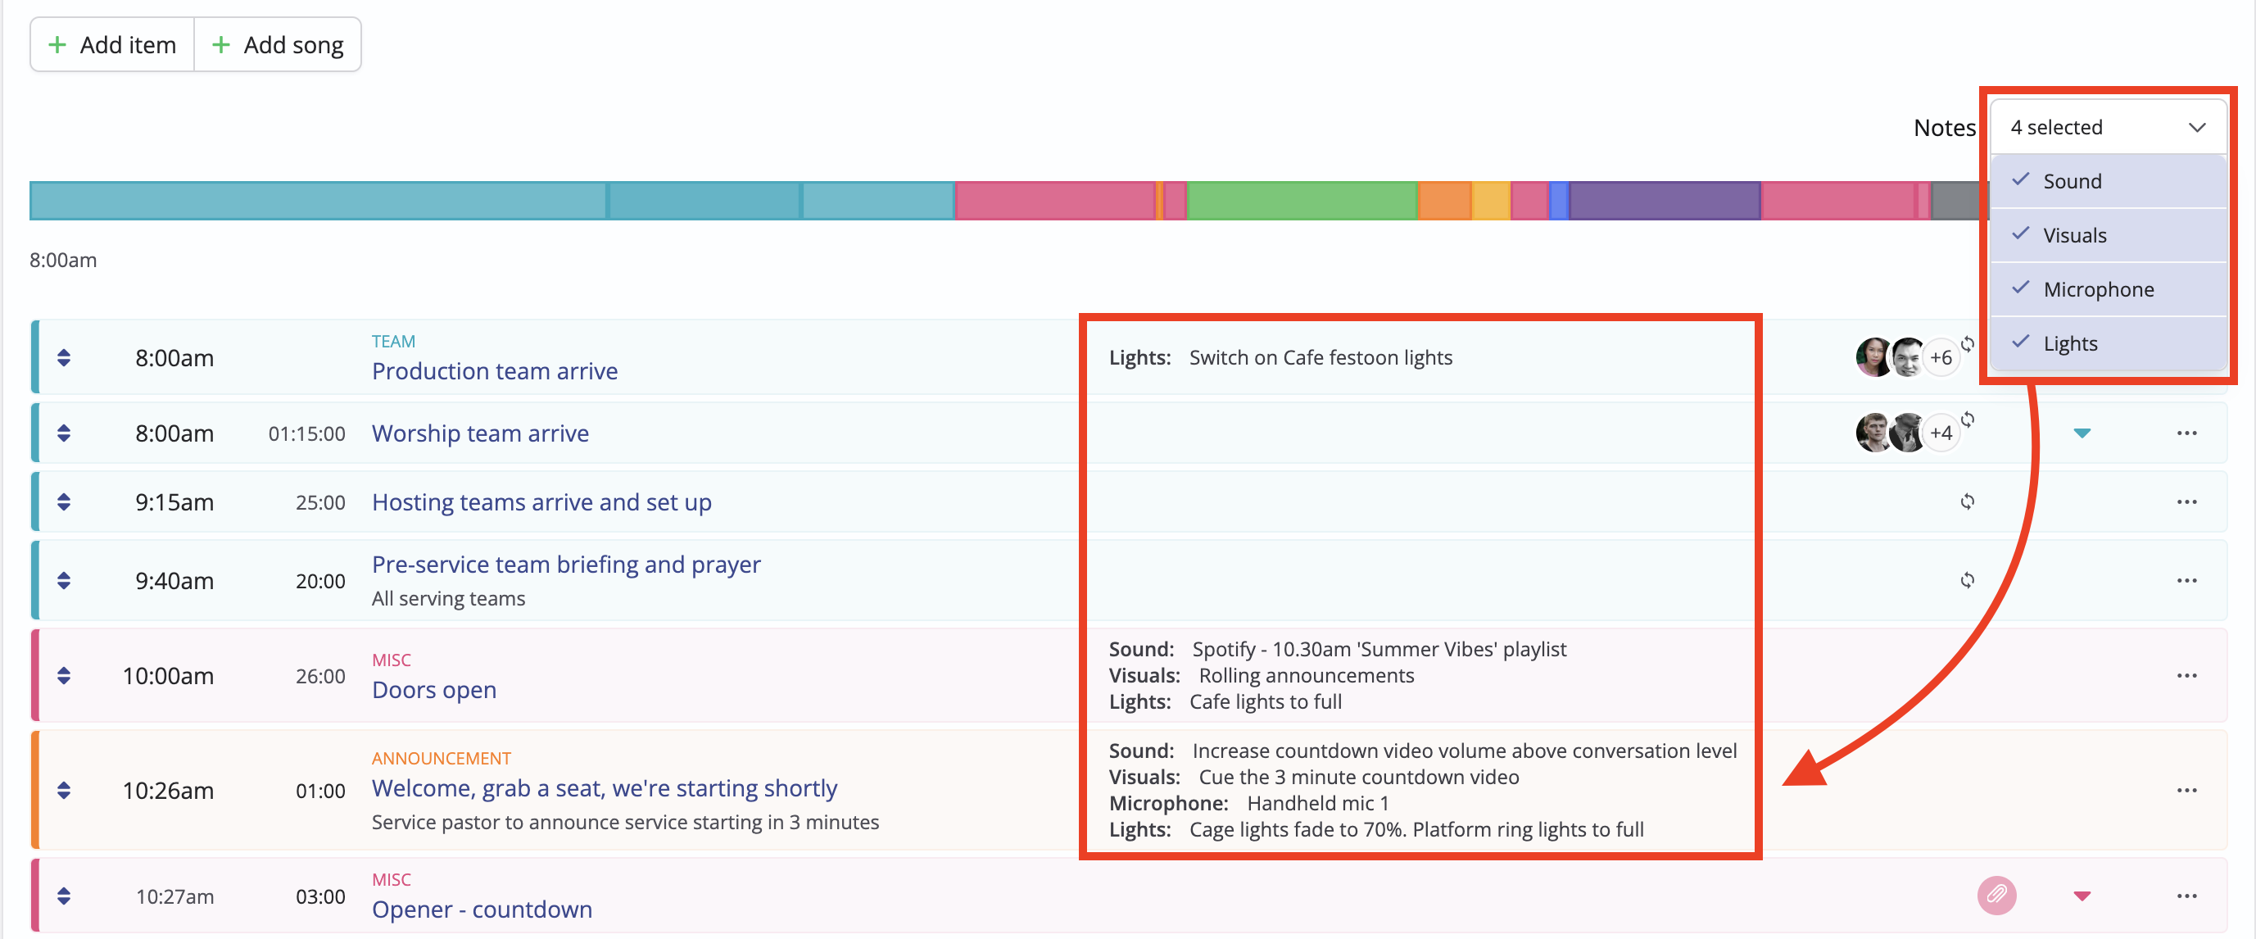The image size is (2256, 939).
Task: Click the reorder handle for Pre-service team briefing
Action: click(64, 581)
